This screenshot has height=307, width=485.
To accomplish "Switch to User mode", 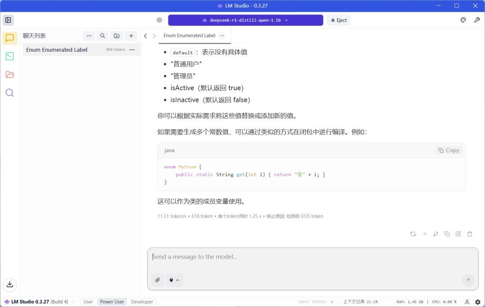I will click(x=88, y=302).
